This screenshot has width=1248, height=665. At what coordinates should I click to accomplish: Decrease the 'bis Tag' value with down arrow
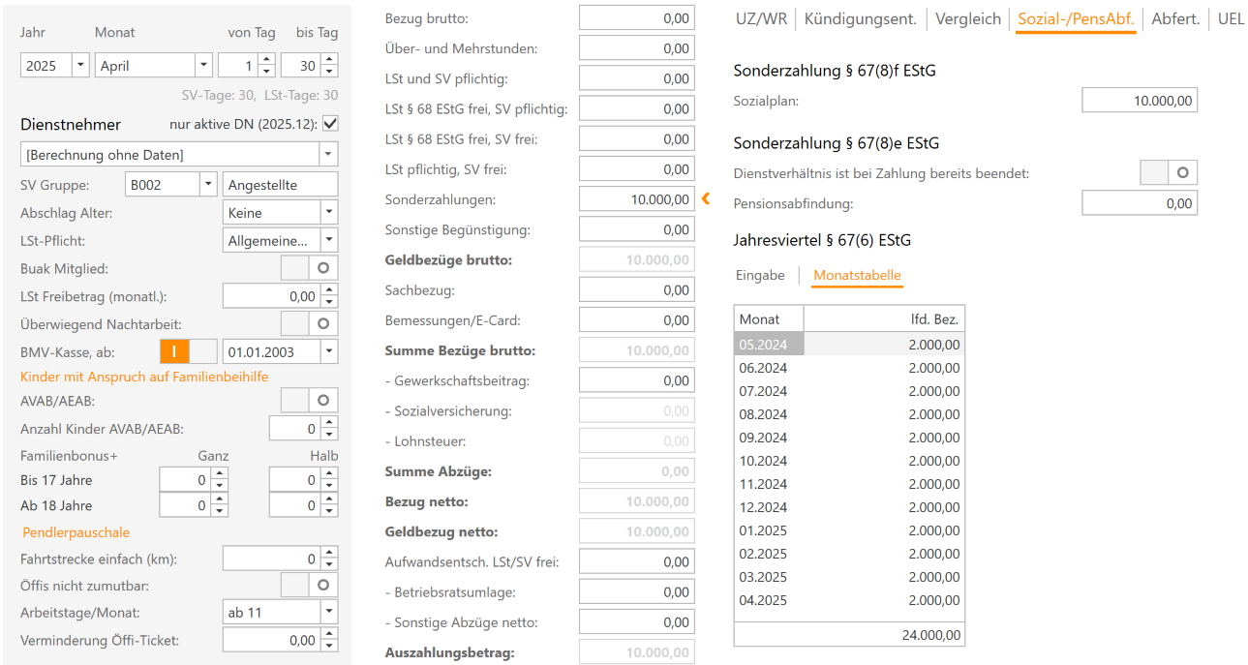coord(329,72)
